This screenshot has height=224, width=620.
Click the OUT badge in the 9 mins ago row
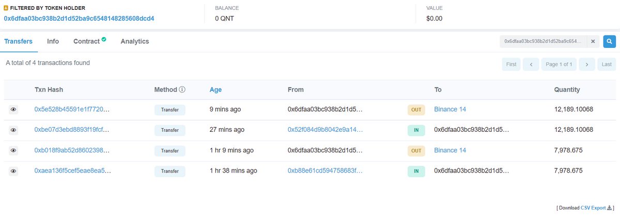pos(416,110)
